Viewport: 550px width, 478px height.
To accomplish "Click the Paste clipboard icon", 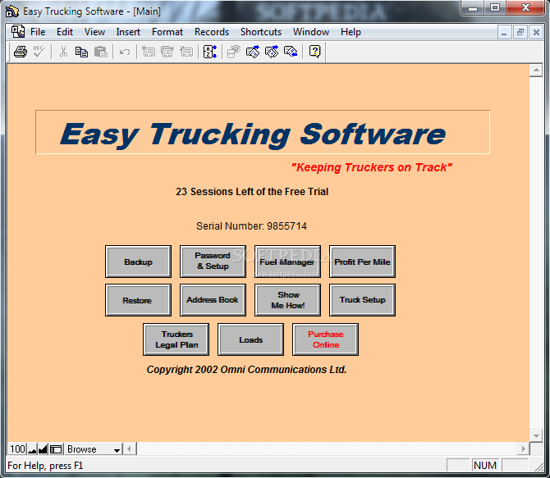I will [x=101, y=52].
